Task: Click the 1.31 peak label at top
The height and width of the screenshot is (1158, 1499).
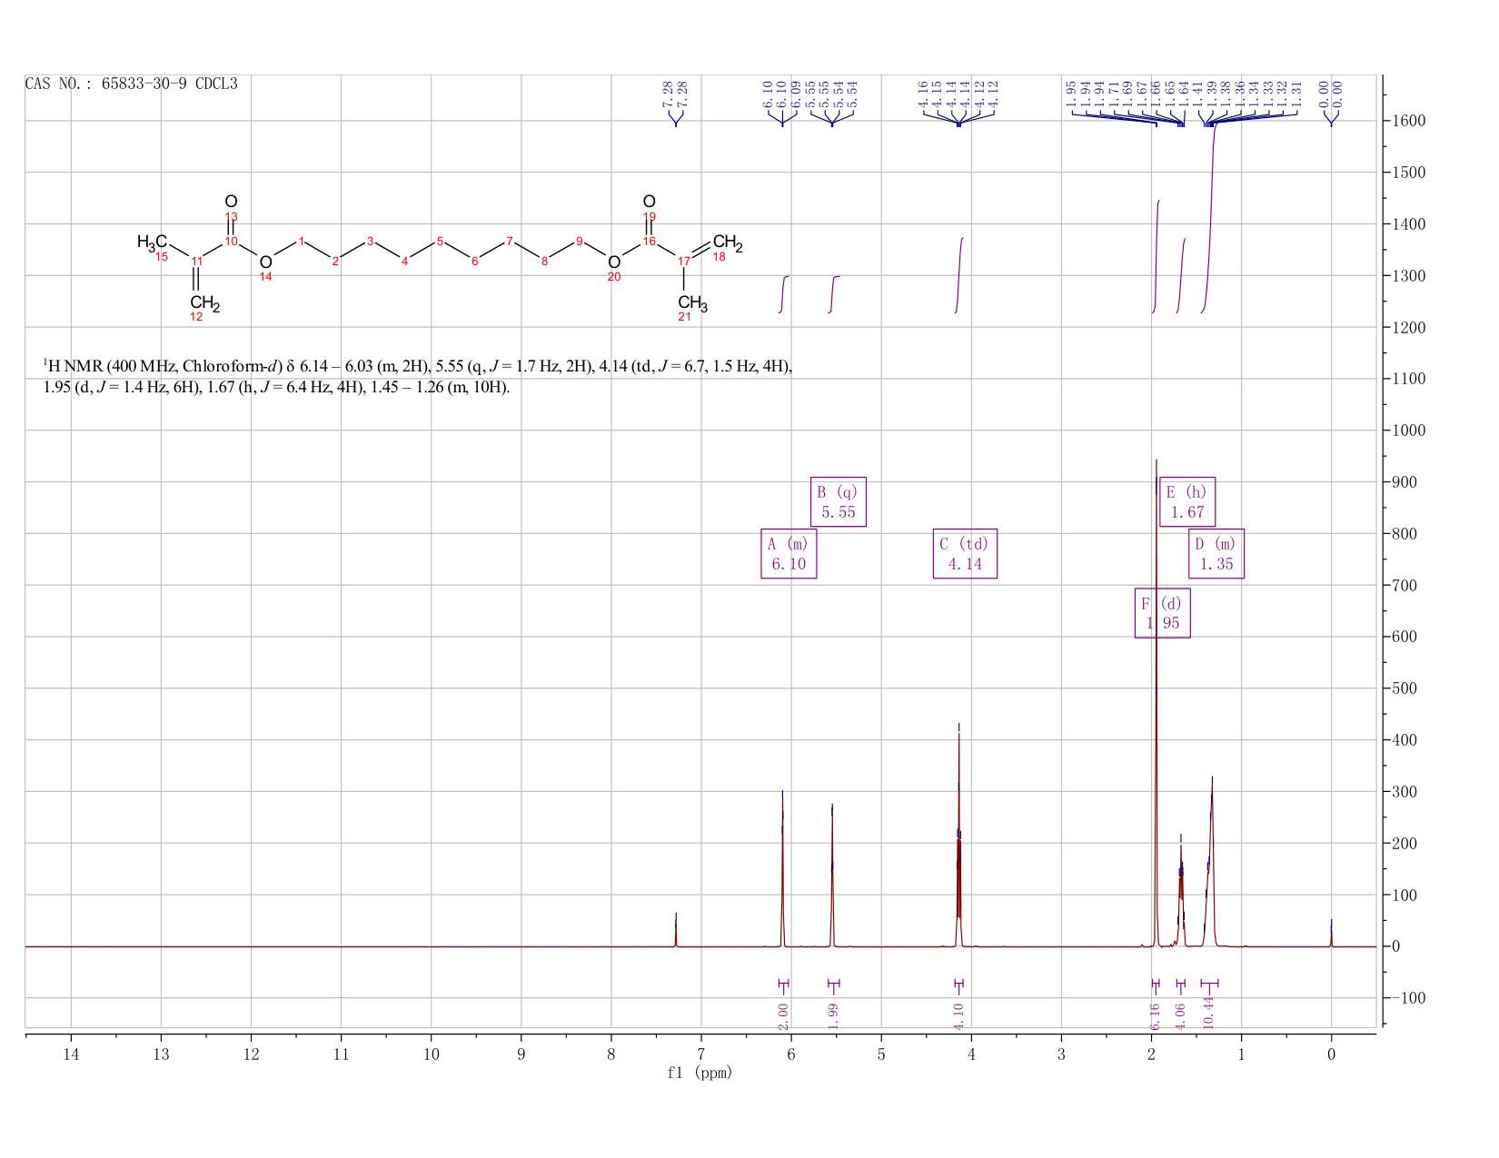Action: [x=1297, y=94]
